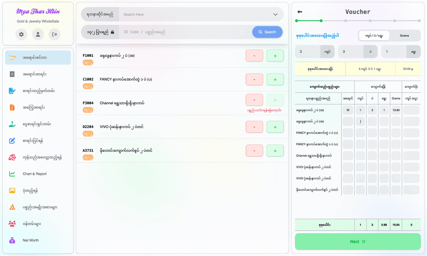Click the 0.98 total yway value
Screen dimensions: 427x256
[384, 225]
